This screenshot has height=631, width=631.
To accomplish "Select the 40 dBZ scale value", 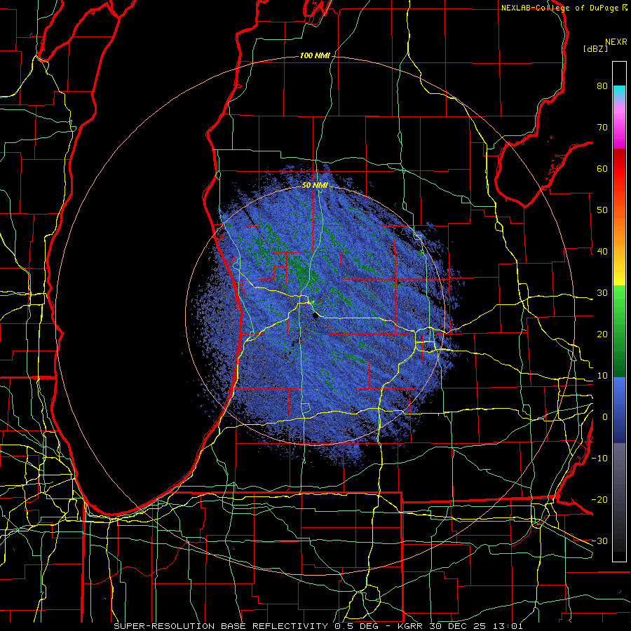I will (602, 252).
